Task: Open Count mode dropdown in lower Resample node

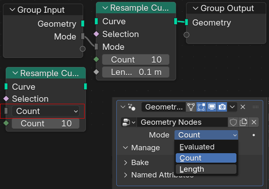Action: coord(45,111)
